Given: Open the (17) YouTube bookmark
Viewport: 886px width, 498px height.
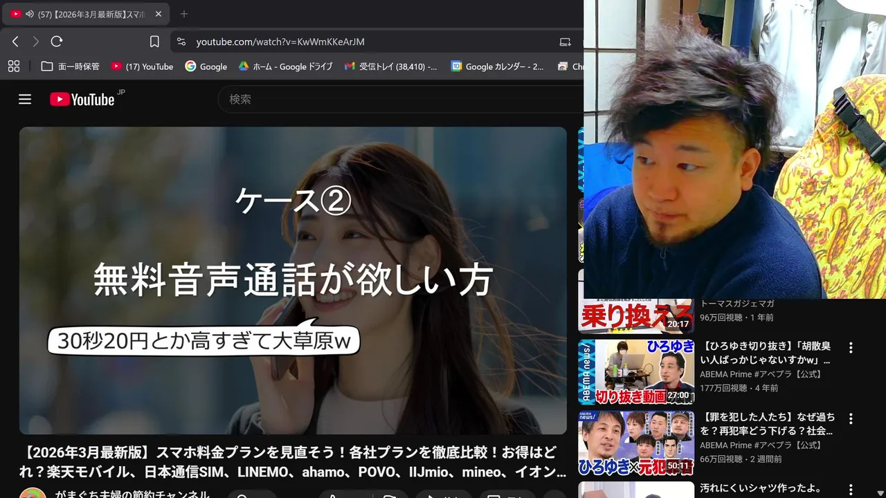Looking at the screenshot, I should coord(143,66).
